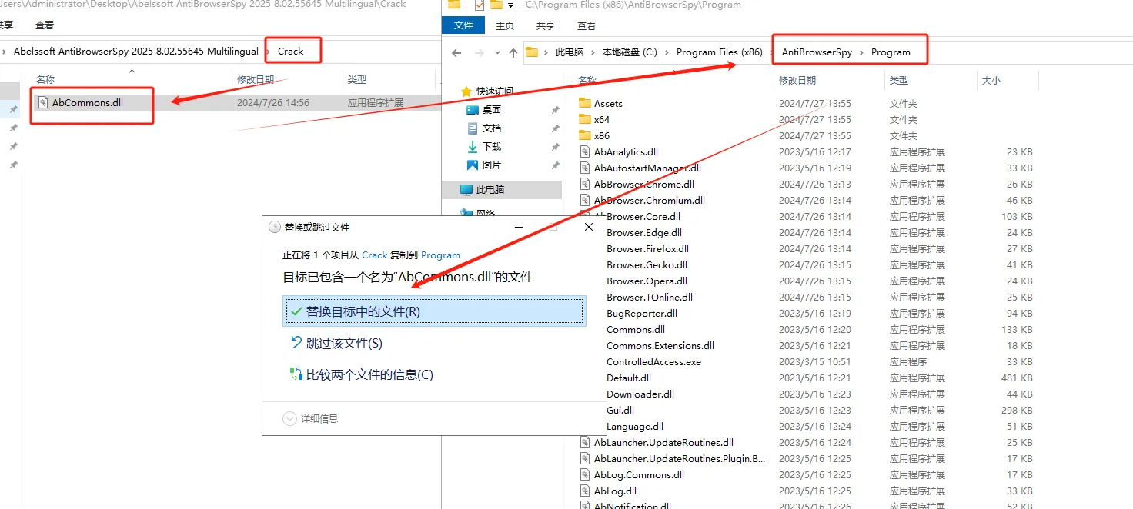Click the x86 folder icon
The height and width of the screenshot is (509, 1133).
click(585, 135)
